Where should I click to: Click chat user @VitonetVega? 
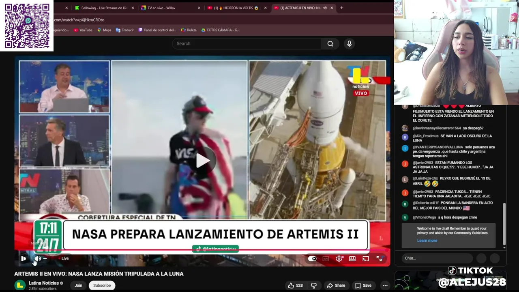[x=425, y=217]
